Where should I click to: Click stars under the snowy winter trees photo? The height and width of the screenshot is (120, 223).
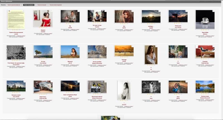point(97,59)
